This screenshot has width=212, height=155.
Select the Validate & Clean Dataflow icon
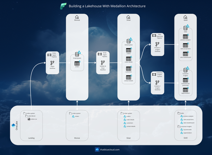pos(103,62)
